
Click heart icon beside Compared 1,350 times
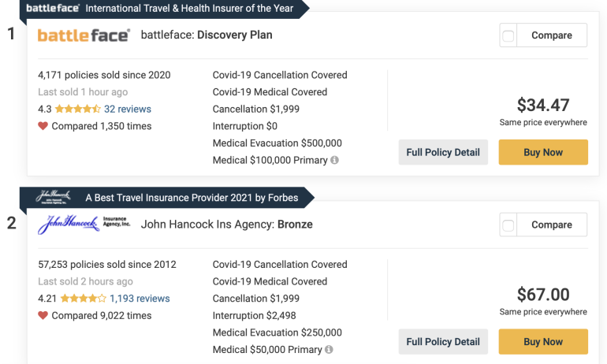(43, 126)
